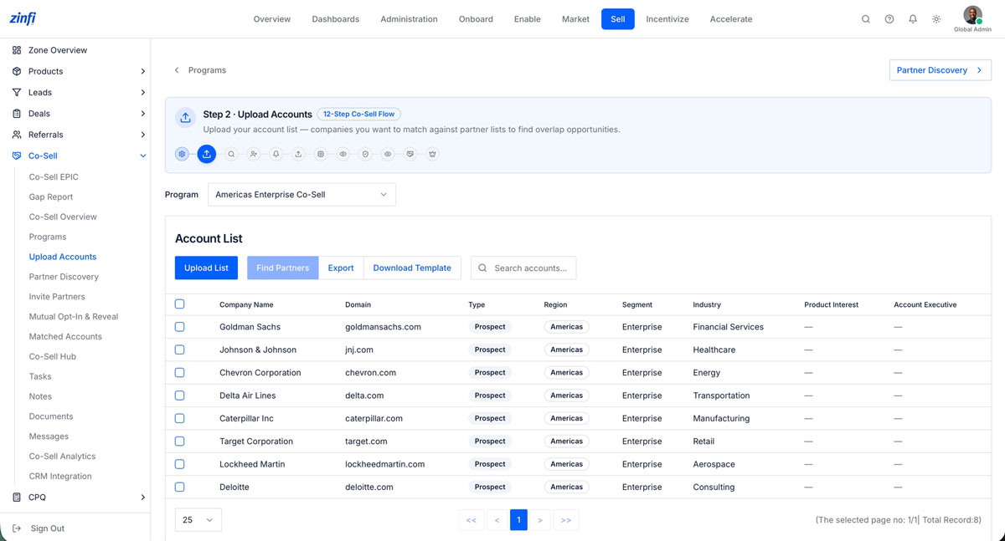Viewport: 1005px width, 541px height.
Task: Check the Target Corporation row checkbox
Action: click(x=179, y=441)
